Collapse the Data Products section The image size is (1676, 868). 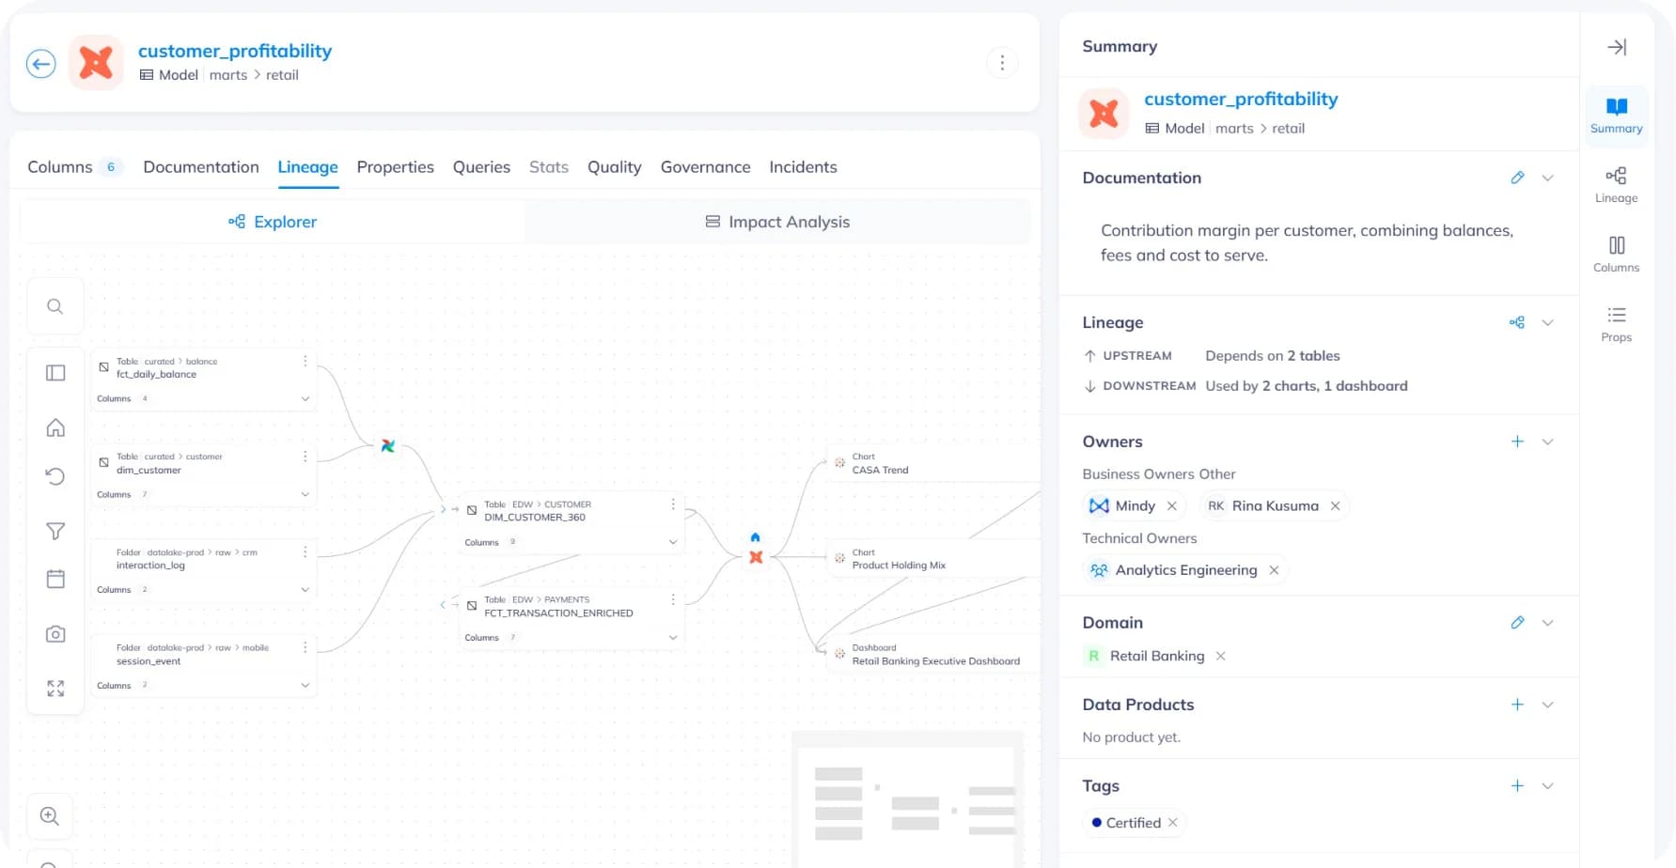click(x=1547, y=705)
